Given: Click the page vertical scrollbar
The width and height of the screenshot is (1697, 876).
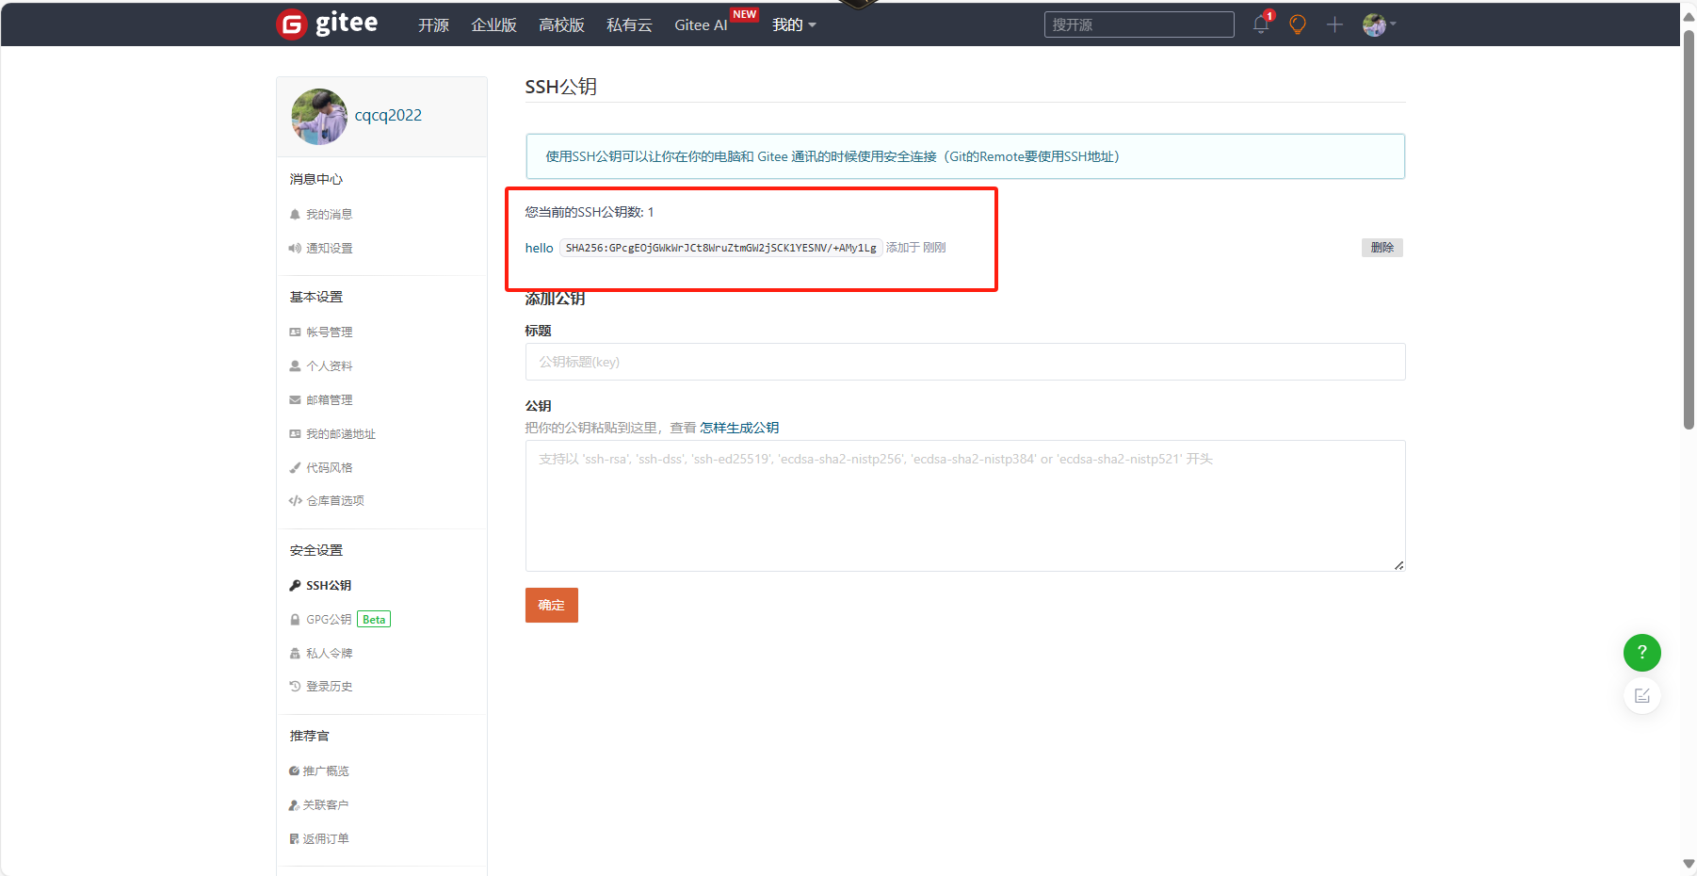Looking at the screenshot, I should [1689, 230].
